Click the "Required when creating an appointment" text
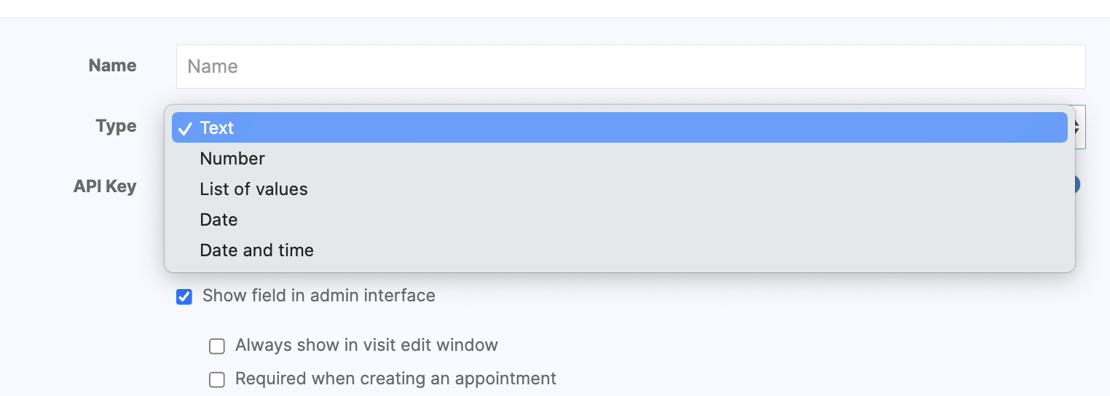1110x396 pixels. [395, 379]
